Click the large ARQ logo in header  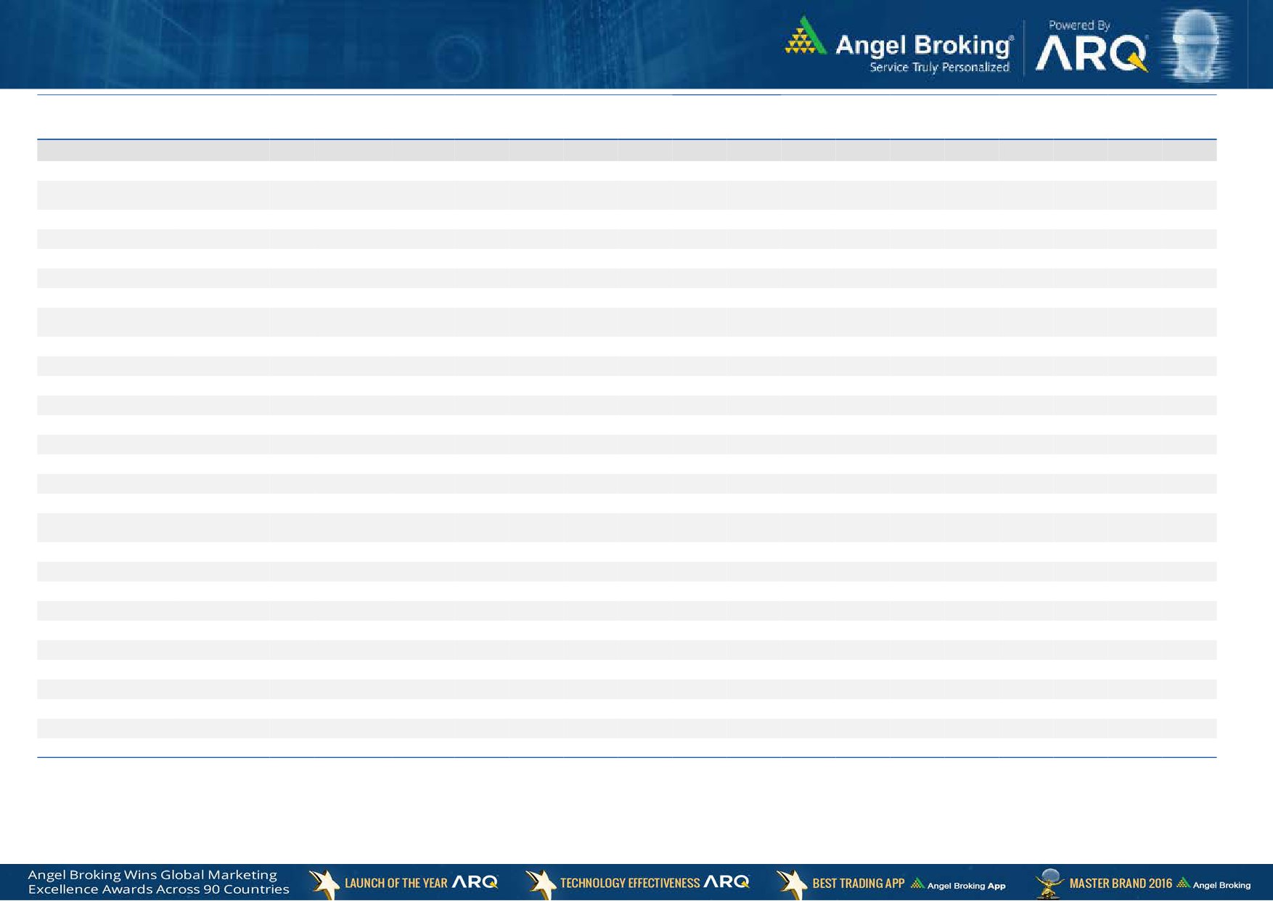coord(1091,53)
